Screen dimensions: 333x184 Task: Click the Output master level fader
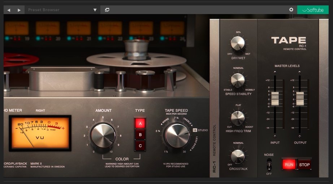coord(300,99)
